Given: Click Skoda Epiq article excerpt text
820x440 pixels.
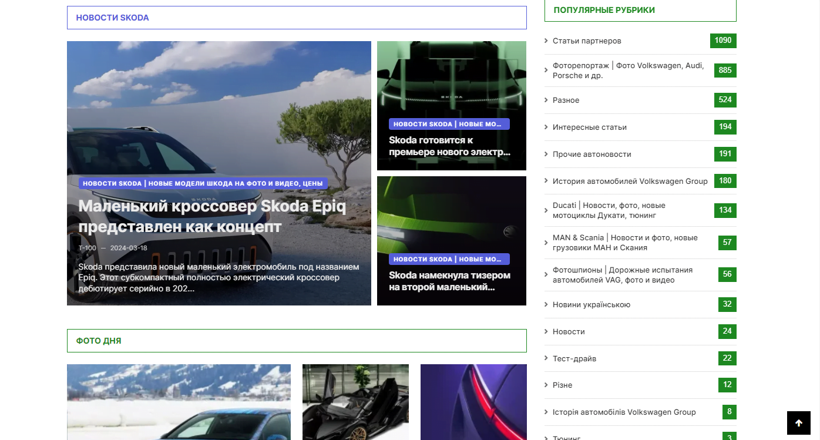Looking at the screenshot, I should tap(219, 278).
